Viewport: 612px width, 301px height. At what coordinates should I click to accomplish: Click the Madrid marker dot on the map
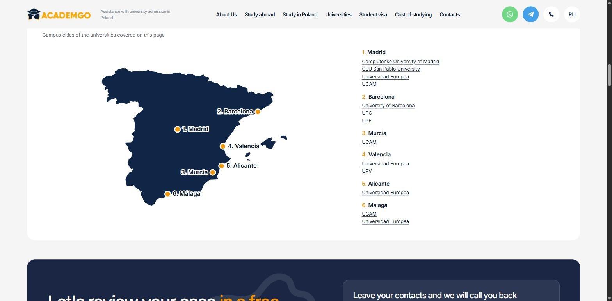[177, 129]
